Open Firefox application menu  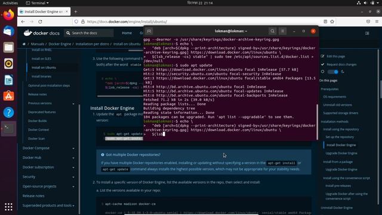377,21
